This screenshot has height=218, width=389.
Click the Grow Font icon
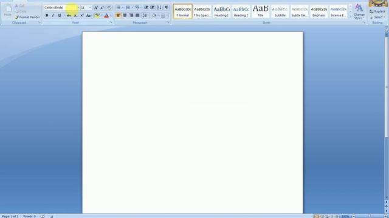(96, 8)
